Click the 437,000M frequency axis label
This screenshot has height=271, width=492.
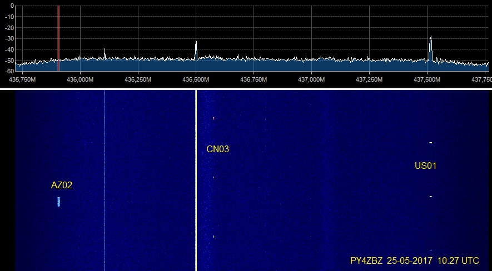[x=311, y=79]
